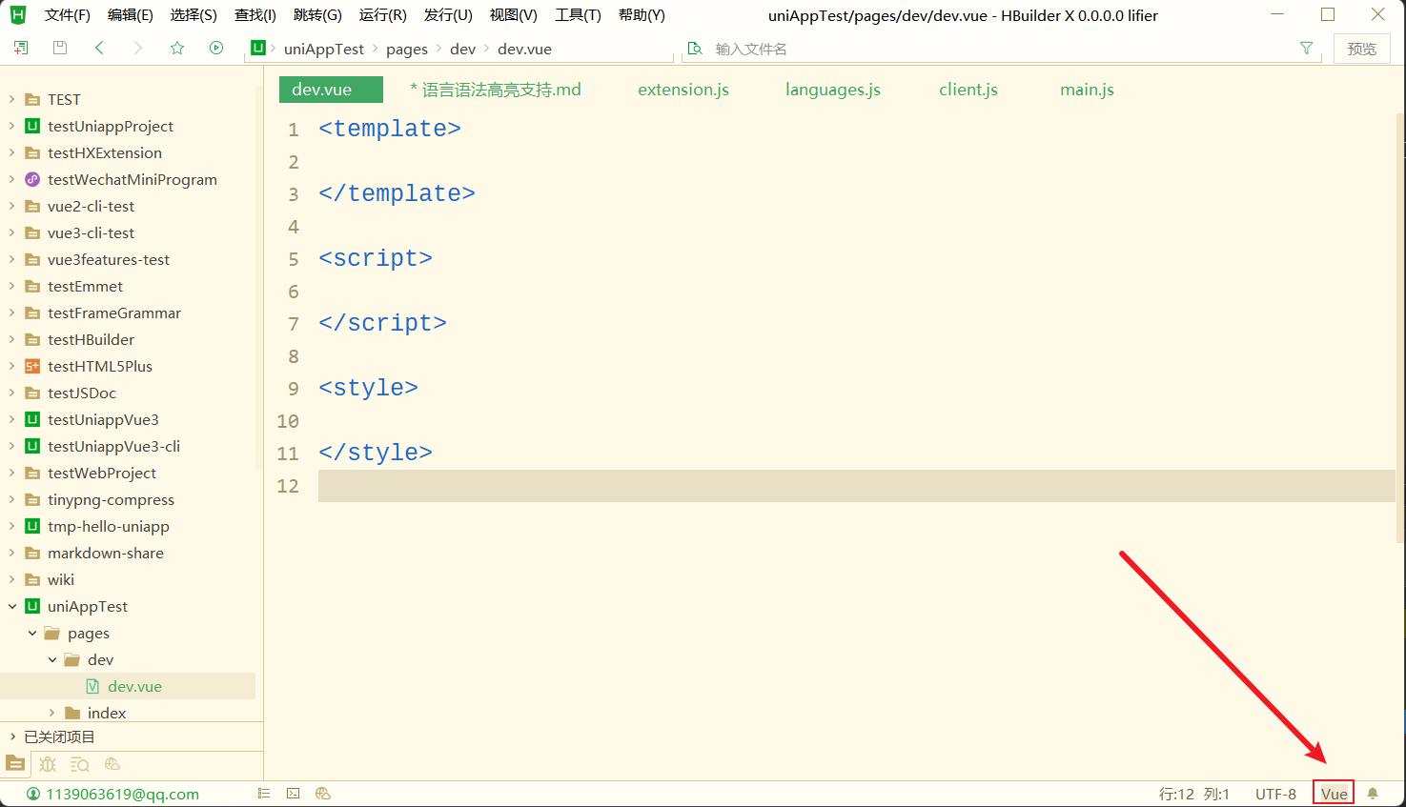Open the 选择(S) menu
1406x807 pixels.
(x=194, y=15)
